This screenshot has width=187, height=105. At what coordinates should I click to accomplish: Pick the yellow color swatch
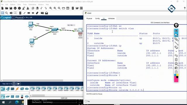tap(177, 75)
